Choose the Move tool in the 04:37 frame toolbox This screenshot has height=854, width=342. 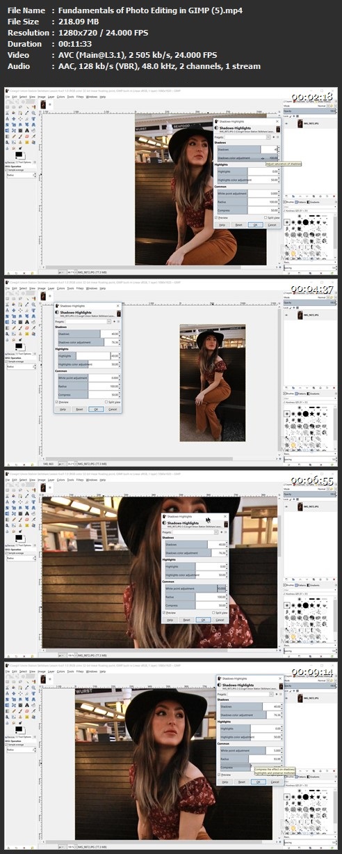click(x=14, y=311)
